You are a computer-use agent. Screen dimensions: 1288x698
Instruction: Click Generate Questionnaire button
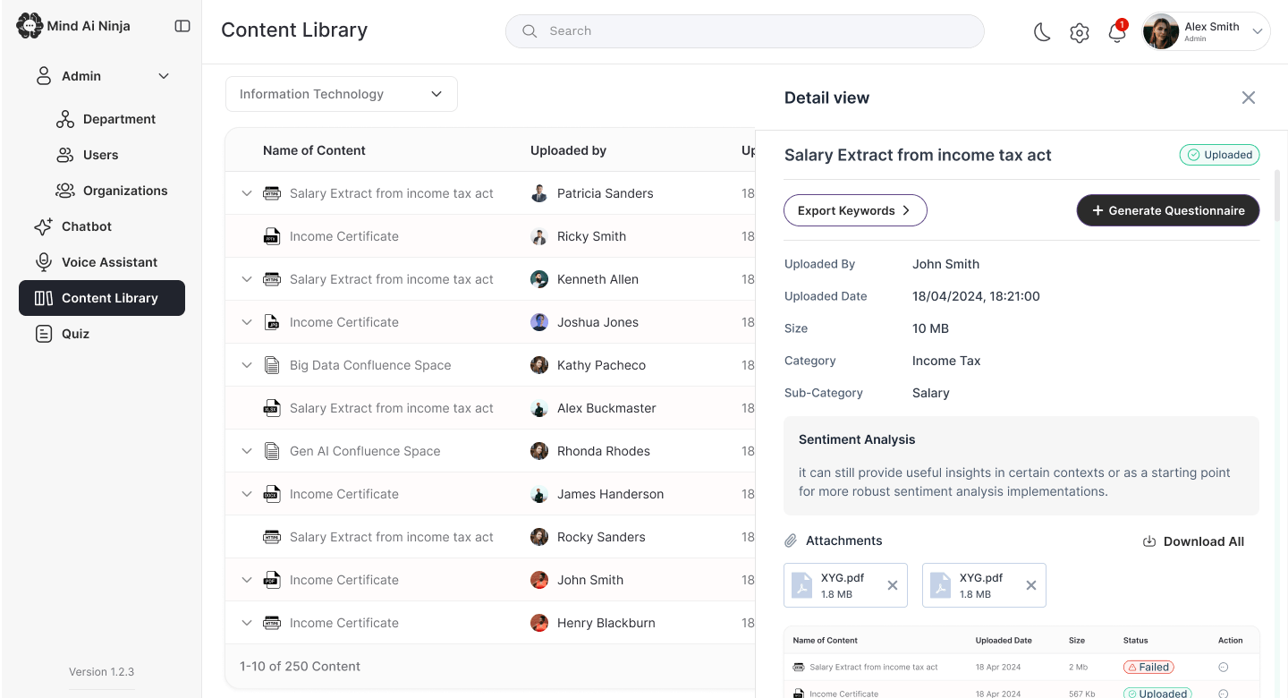point(1168,210)
